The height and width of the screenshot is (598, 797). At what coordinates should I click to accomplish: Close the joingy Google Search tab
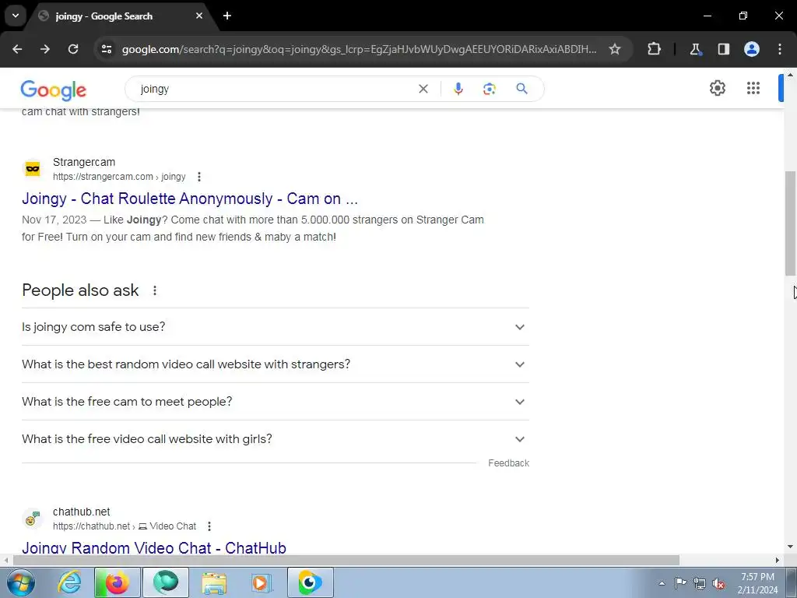click(x=199, y=16)
